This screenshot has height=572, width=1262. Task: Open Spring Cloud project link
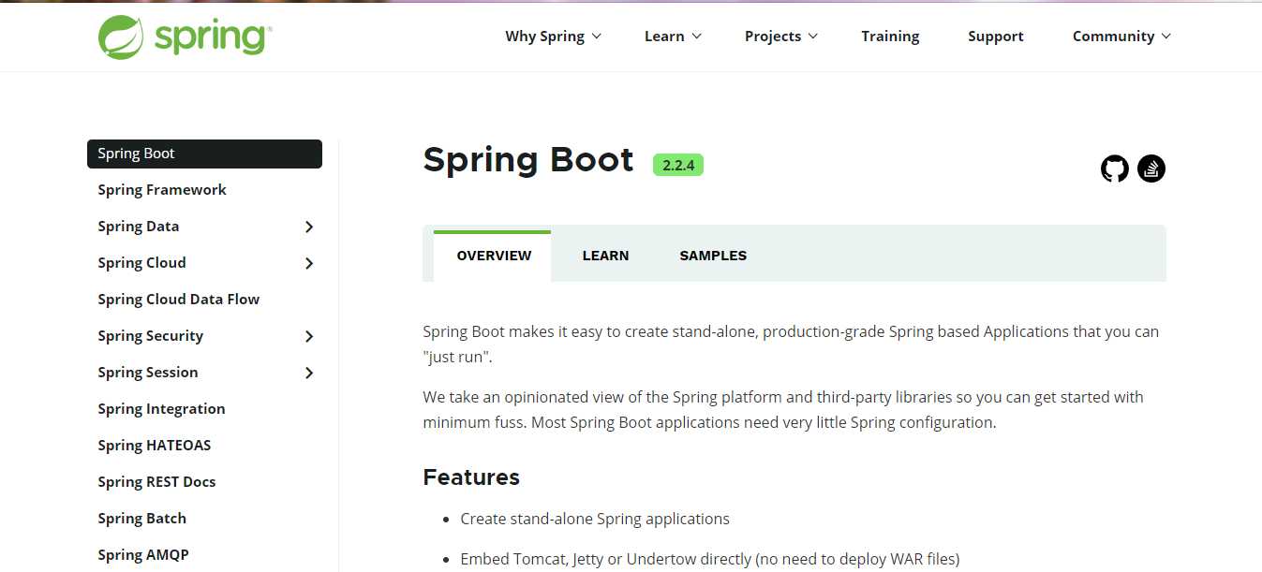141,263
